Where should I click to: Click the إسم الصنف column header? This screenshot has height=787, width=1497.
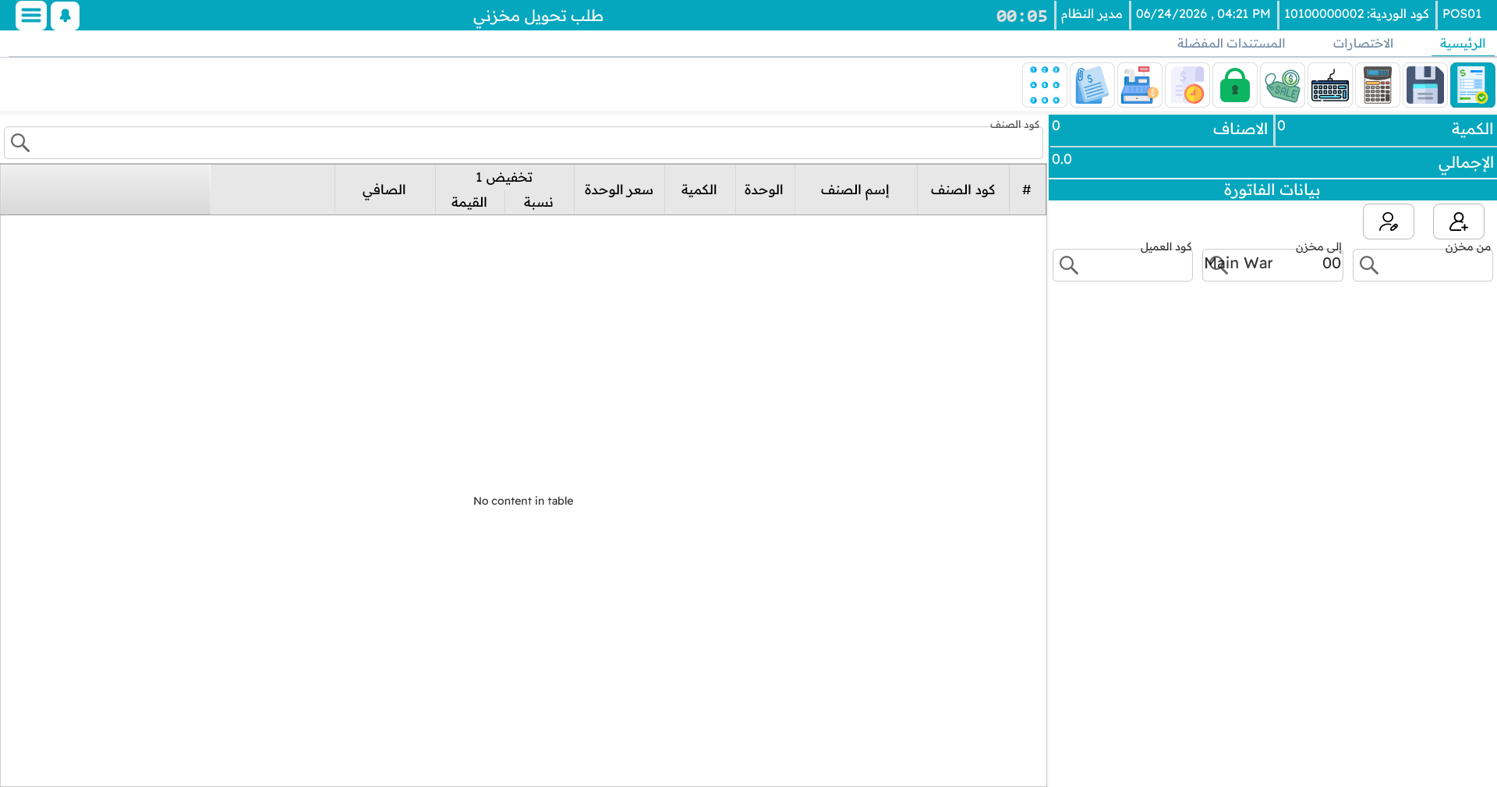[855, 190]
